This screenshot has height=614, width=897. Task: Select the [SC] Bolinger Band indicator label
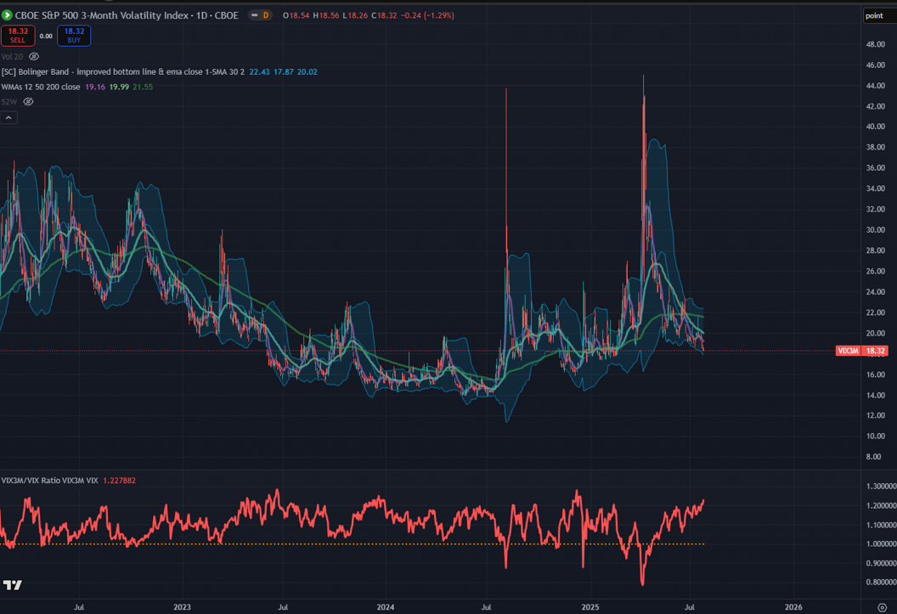click(122, 72)
